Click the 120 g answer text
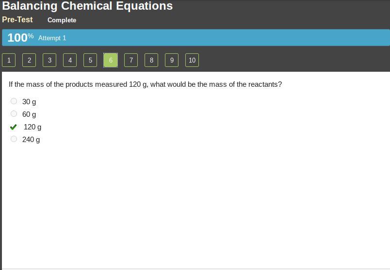Viewport: 390px width, 270px height. (x=32, y=127)
